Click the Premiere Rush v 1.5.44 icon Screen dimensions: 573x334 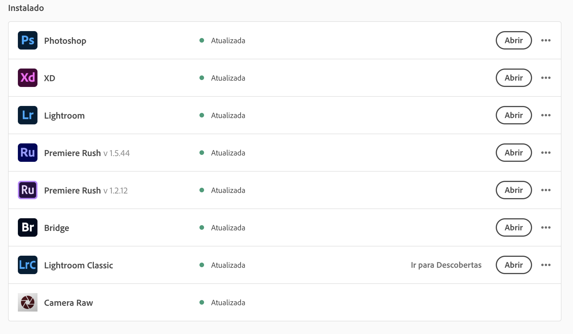tap(27, 153)
